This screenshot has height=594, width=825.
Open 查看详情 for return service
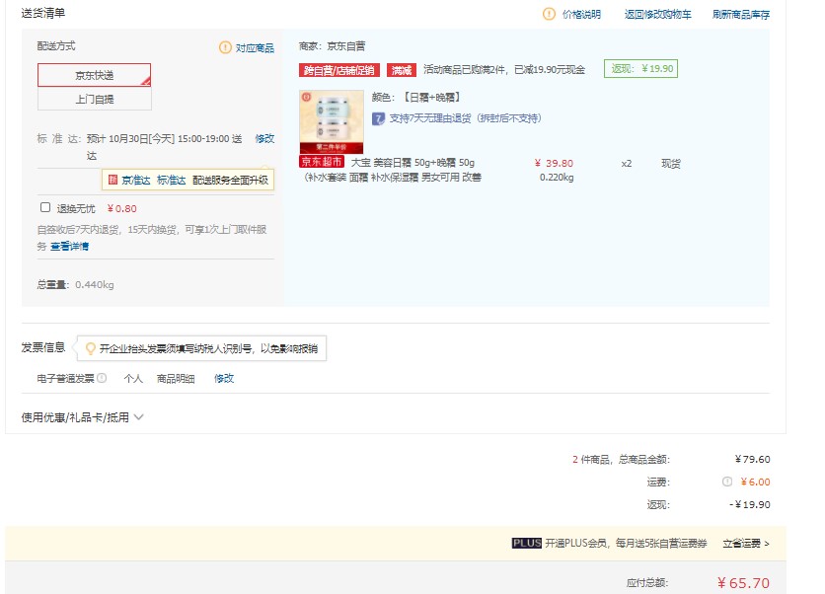(69, 247)
